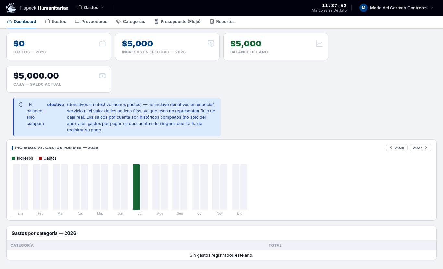Click the Fispack Humanitarian hand logo
The width and height of the screenshot is (443, 269).
click(x=11, y=8)
